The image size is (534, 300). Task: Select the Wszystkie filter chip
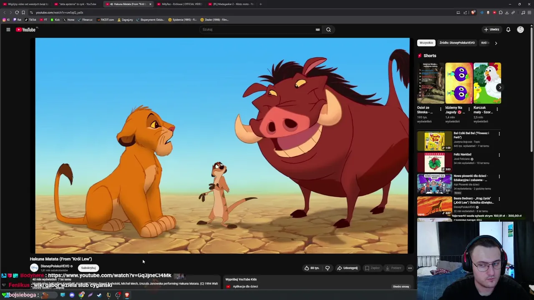[426, 43]
